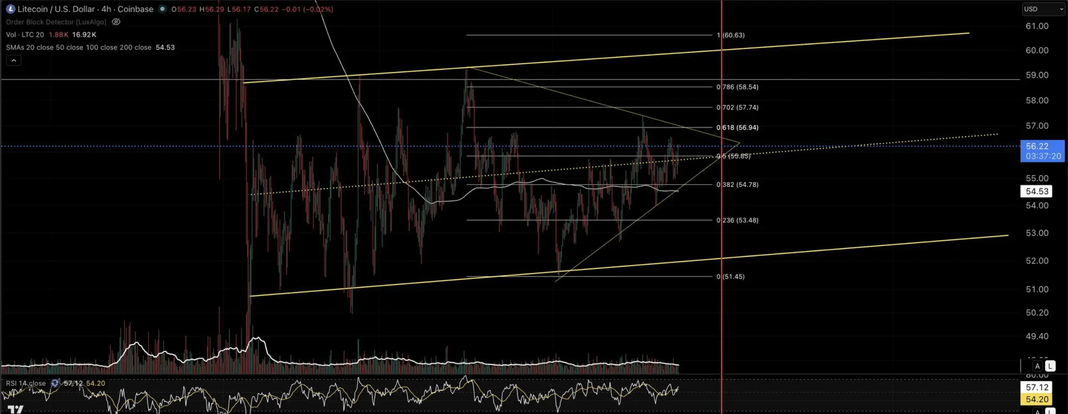
Task: Click the 57.00 price axis label
Action: pos(1037,126)
